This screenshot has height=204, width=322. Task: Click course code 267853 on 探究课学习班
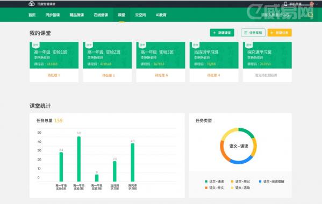266,64
